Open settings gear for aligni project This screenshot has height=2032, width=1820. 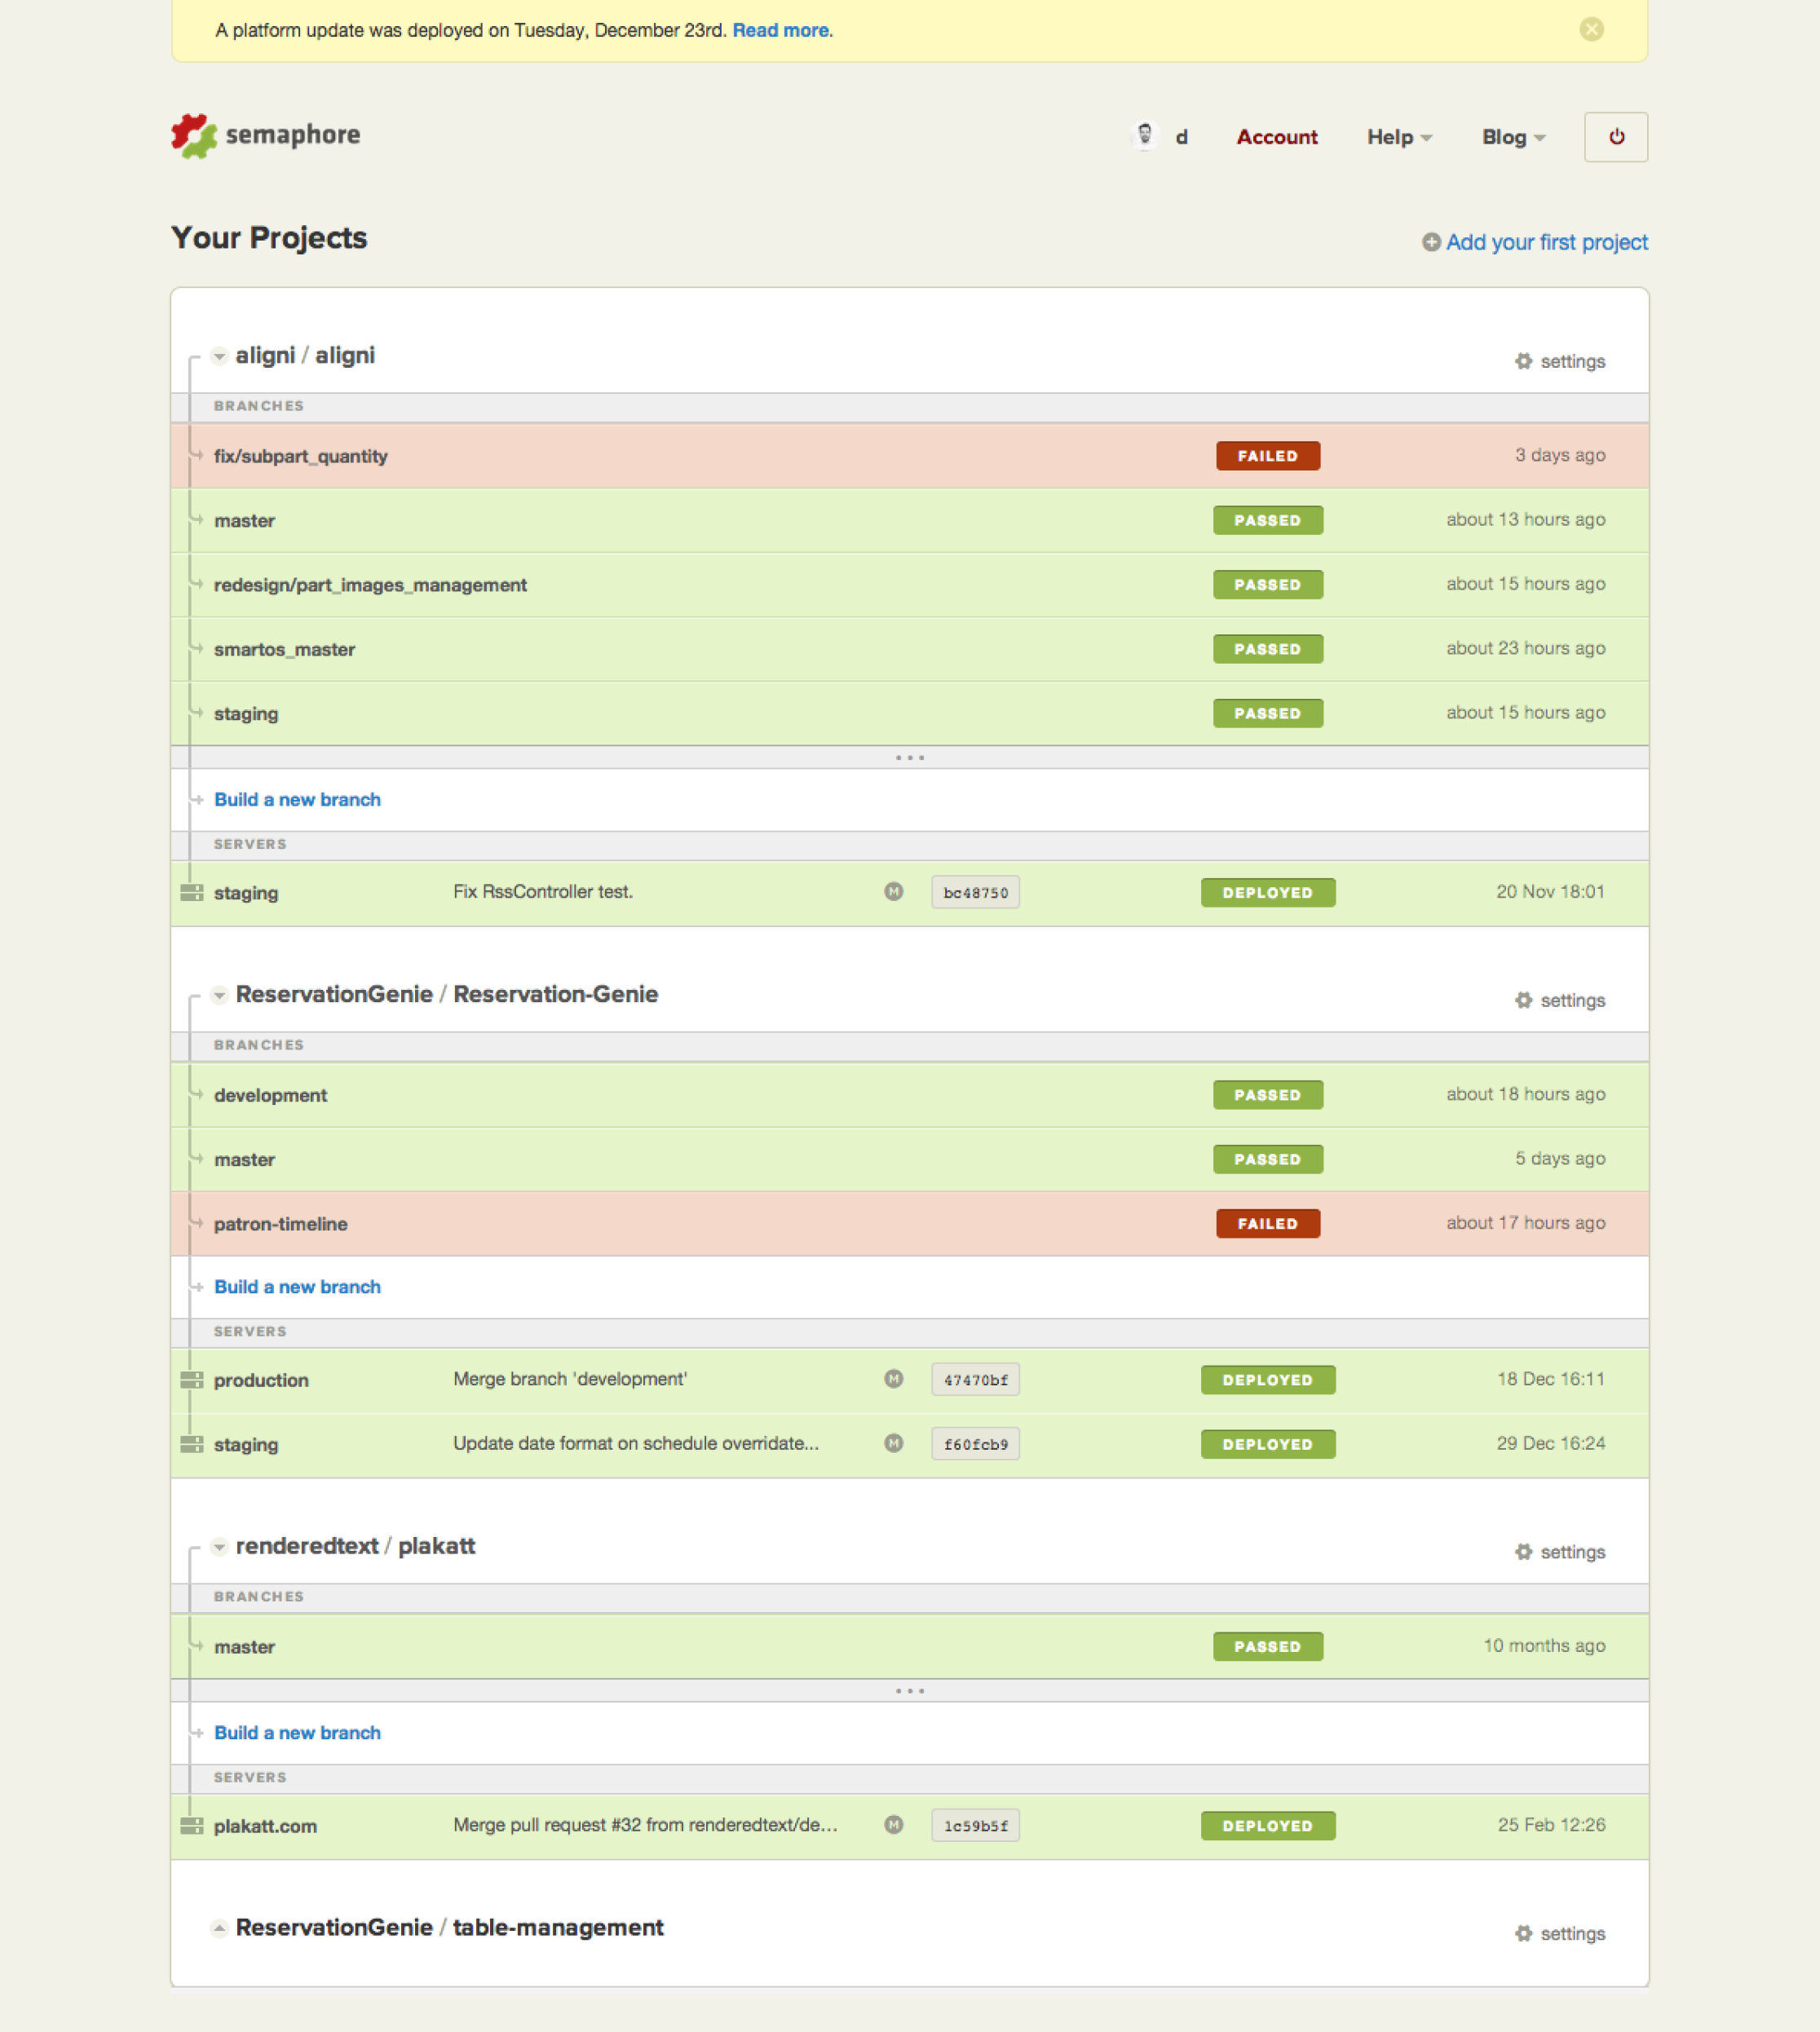coord(1523,361)
